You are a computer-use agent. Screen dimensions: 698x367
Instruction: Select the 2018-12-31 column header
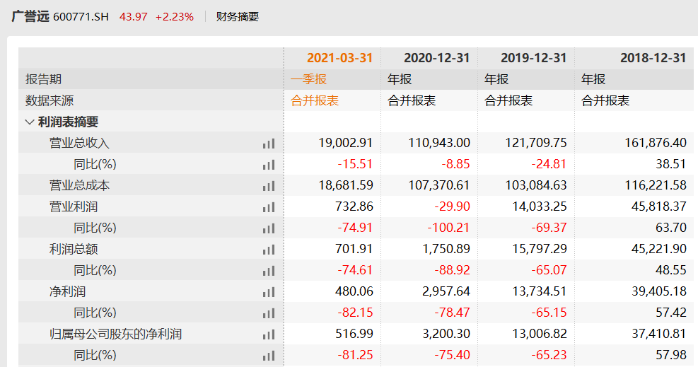coord(653,58)
